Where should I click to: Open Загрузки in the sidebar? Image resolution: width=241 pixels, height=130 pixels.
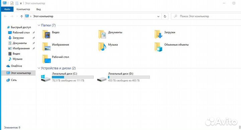pyautogui.click(x=16, y=38)
